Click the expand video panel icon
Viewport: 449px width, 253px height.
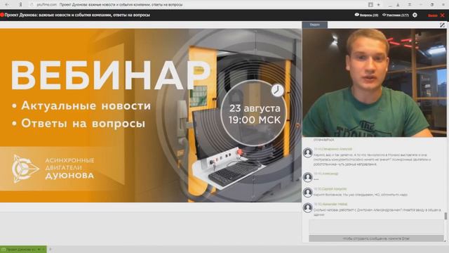point(443,25)
